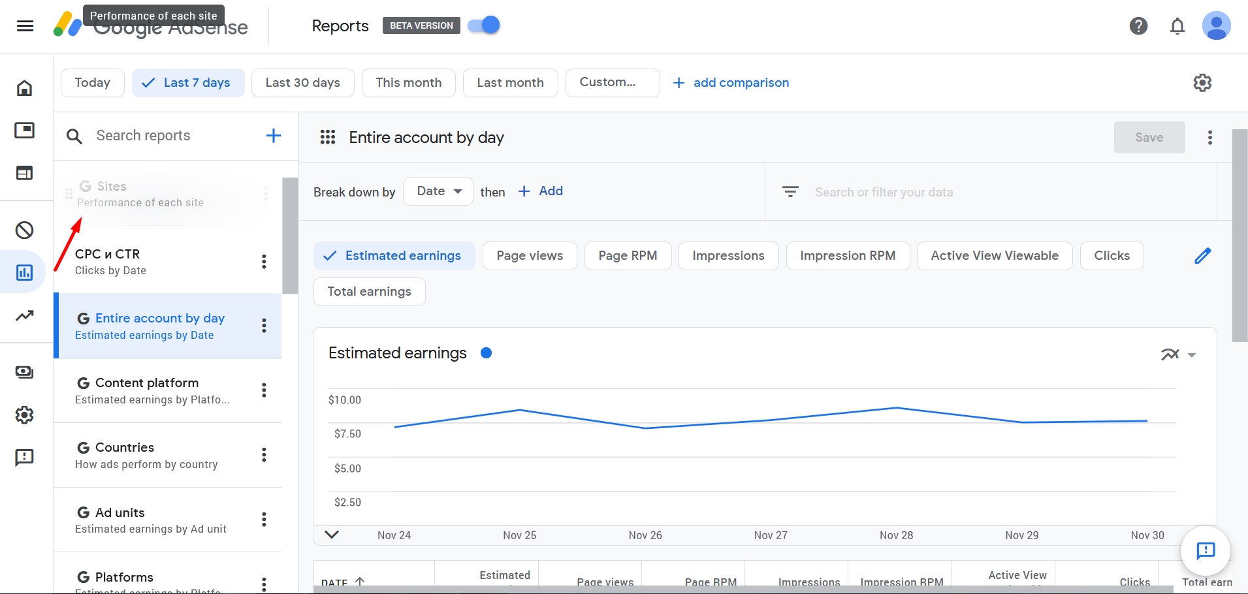Edit metrics using the pencil icon
1248x594 pixels.
pyautogui.click(x=1204, y=256)
